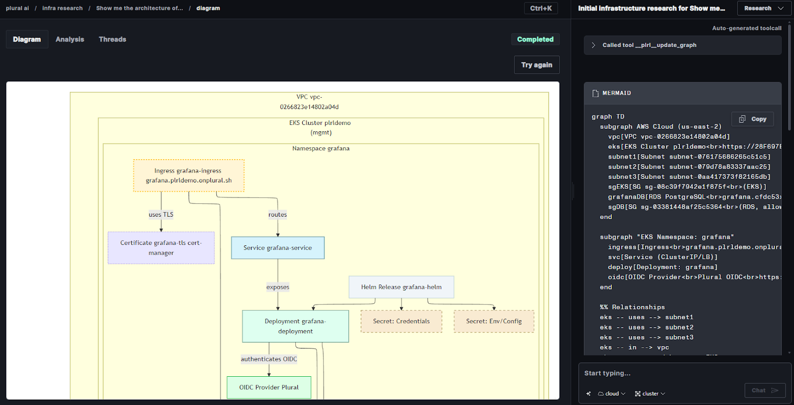Image resolution: width=794 pixels, height=405 pixels.
Task: Click the Service grafana-service node
Action: point(277,248)
